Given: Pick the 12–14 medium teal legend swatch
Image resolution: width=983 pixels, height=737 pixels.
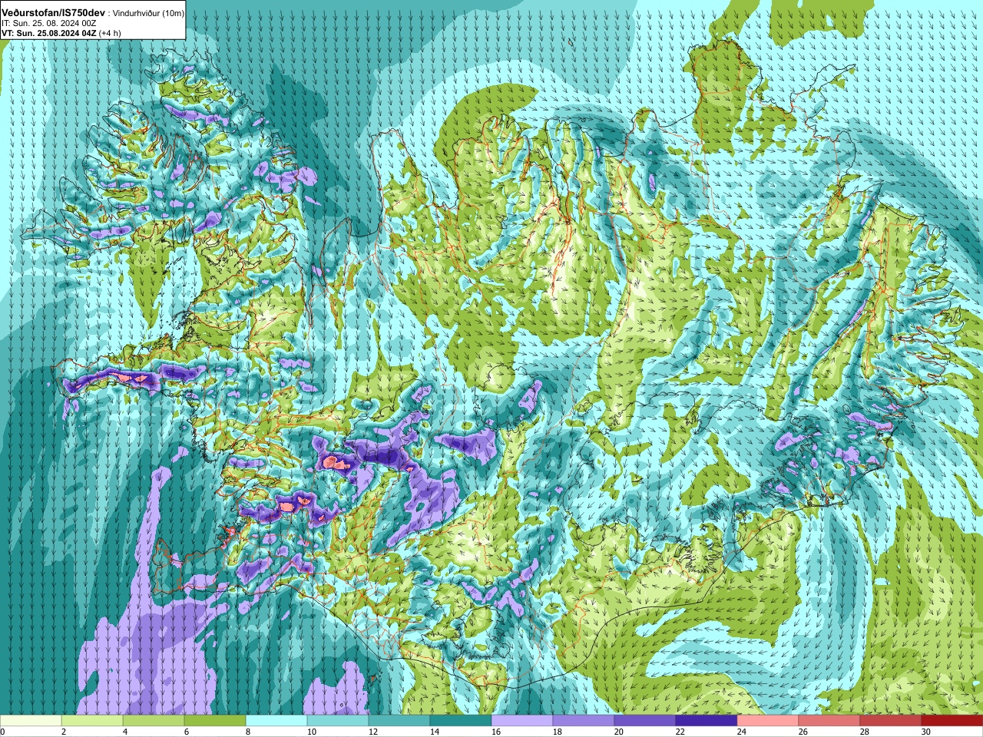Looking at the screenshot, I should tap(399, 721).
